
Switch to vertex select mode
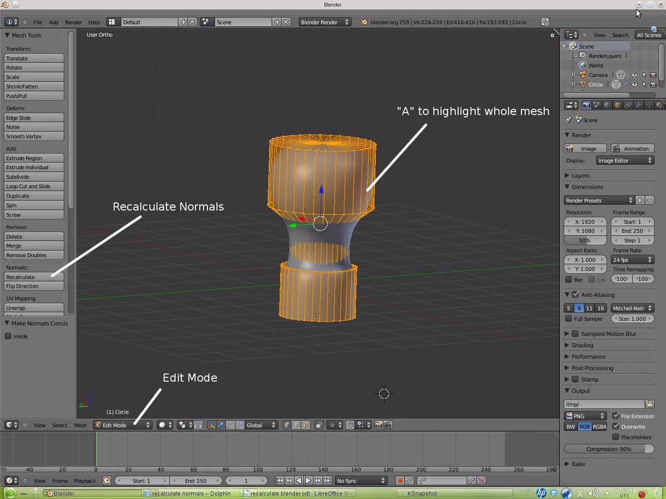[x=286, y=425]
